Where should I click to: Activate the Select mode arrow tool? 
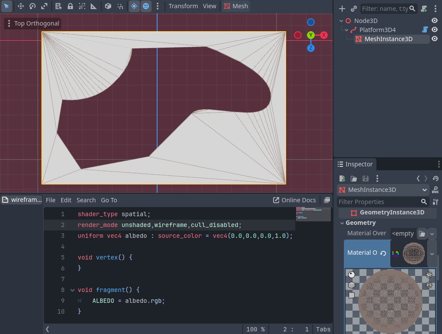tap(7, 6)
